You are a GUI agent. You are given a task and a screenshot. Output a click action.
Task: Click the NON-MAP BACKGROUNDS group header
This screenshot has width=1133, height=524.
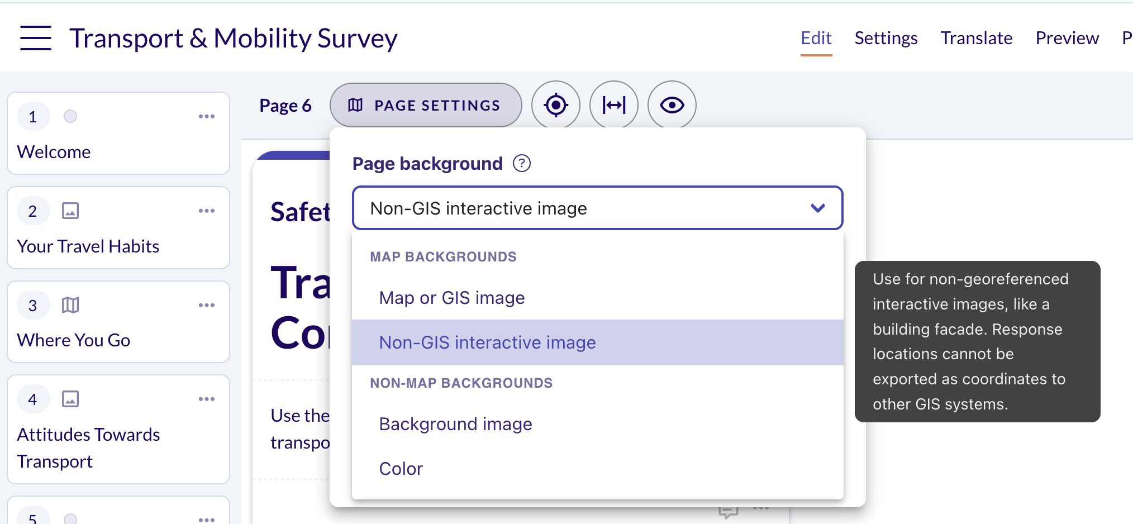point(461,383)
